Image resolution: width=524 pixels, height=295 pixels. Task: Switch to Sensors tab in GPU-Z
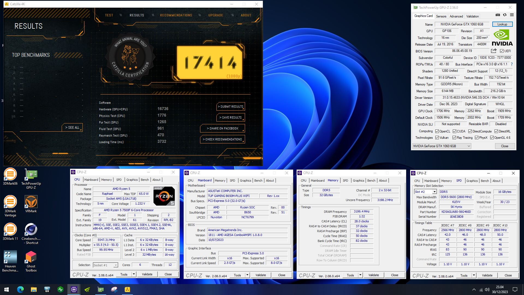tap(441, 16)
